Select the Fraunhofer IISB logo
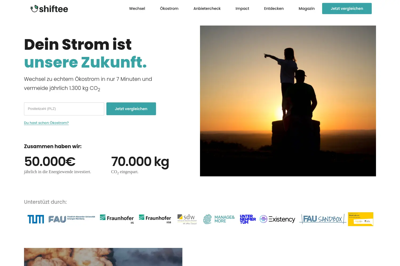 (x=155, y=219)
